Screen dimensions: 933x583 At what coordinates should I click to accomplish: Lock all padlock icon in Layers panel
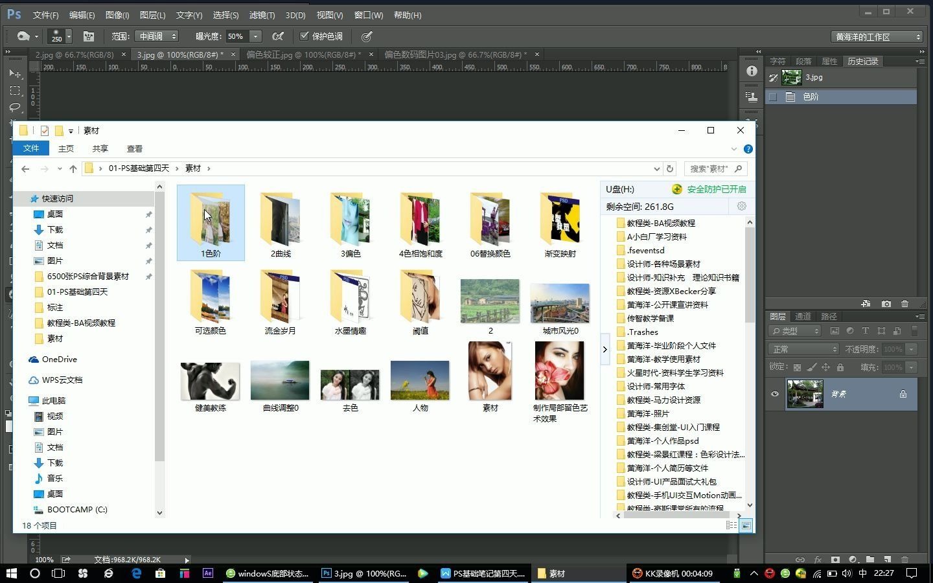tap(840, 367)
